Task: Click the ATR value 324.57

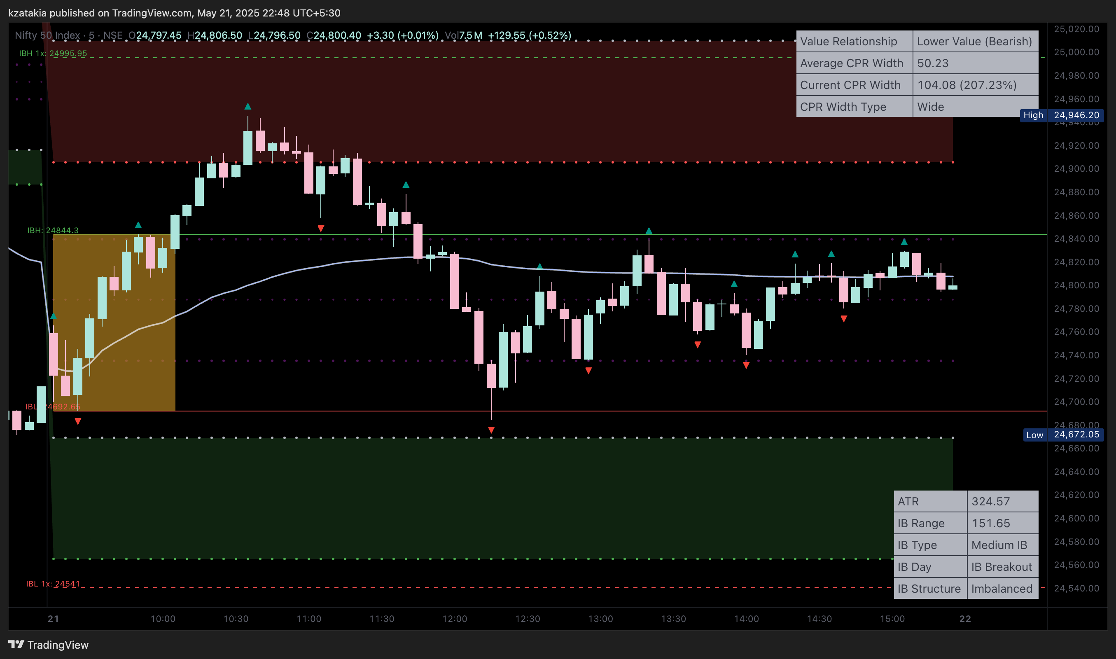Action: 1002,501
